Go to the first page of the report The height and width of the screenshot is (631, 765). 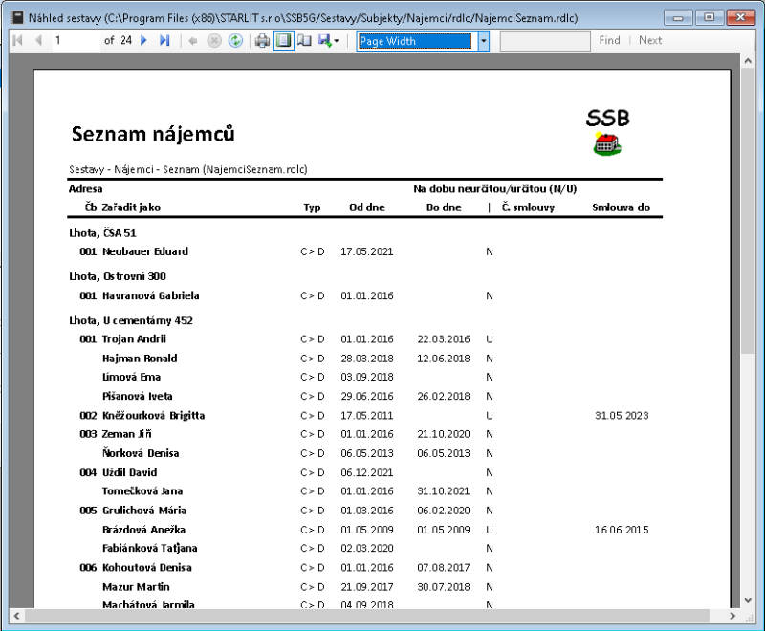(x=17, y=41)
